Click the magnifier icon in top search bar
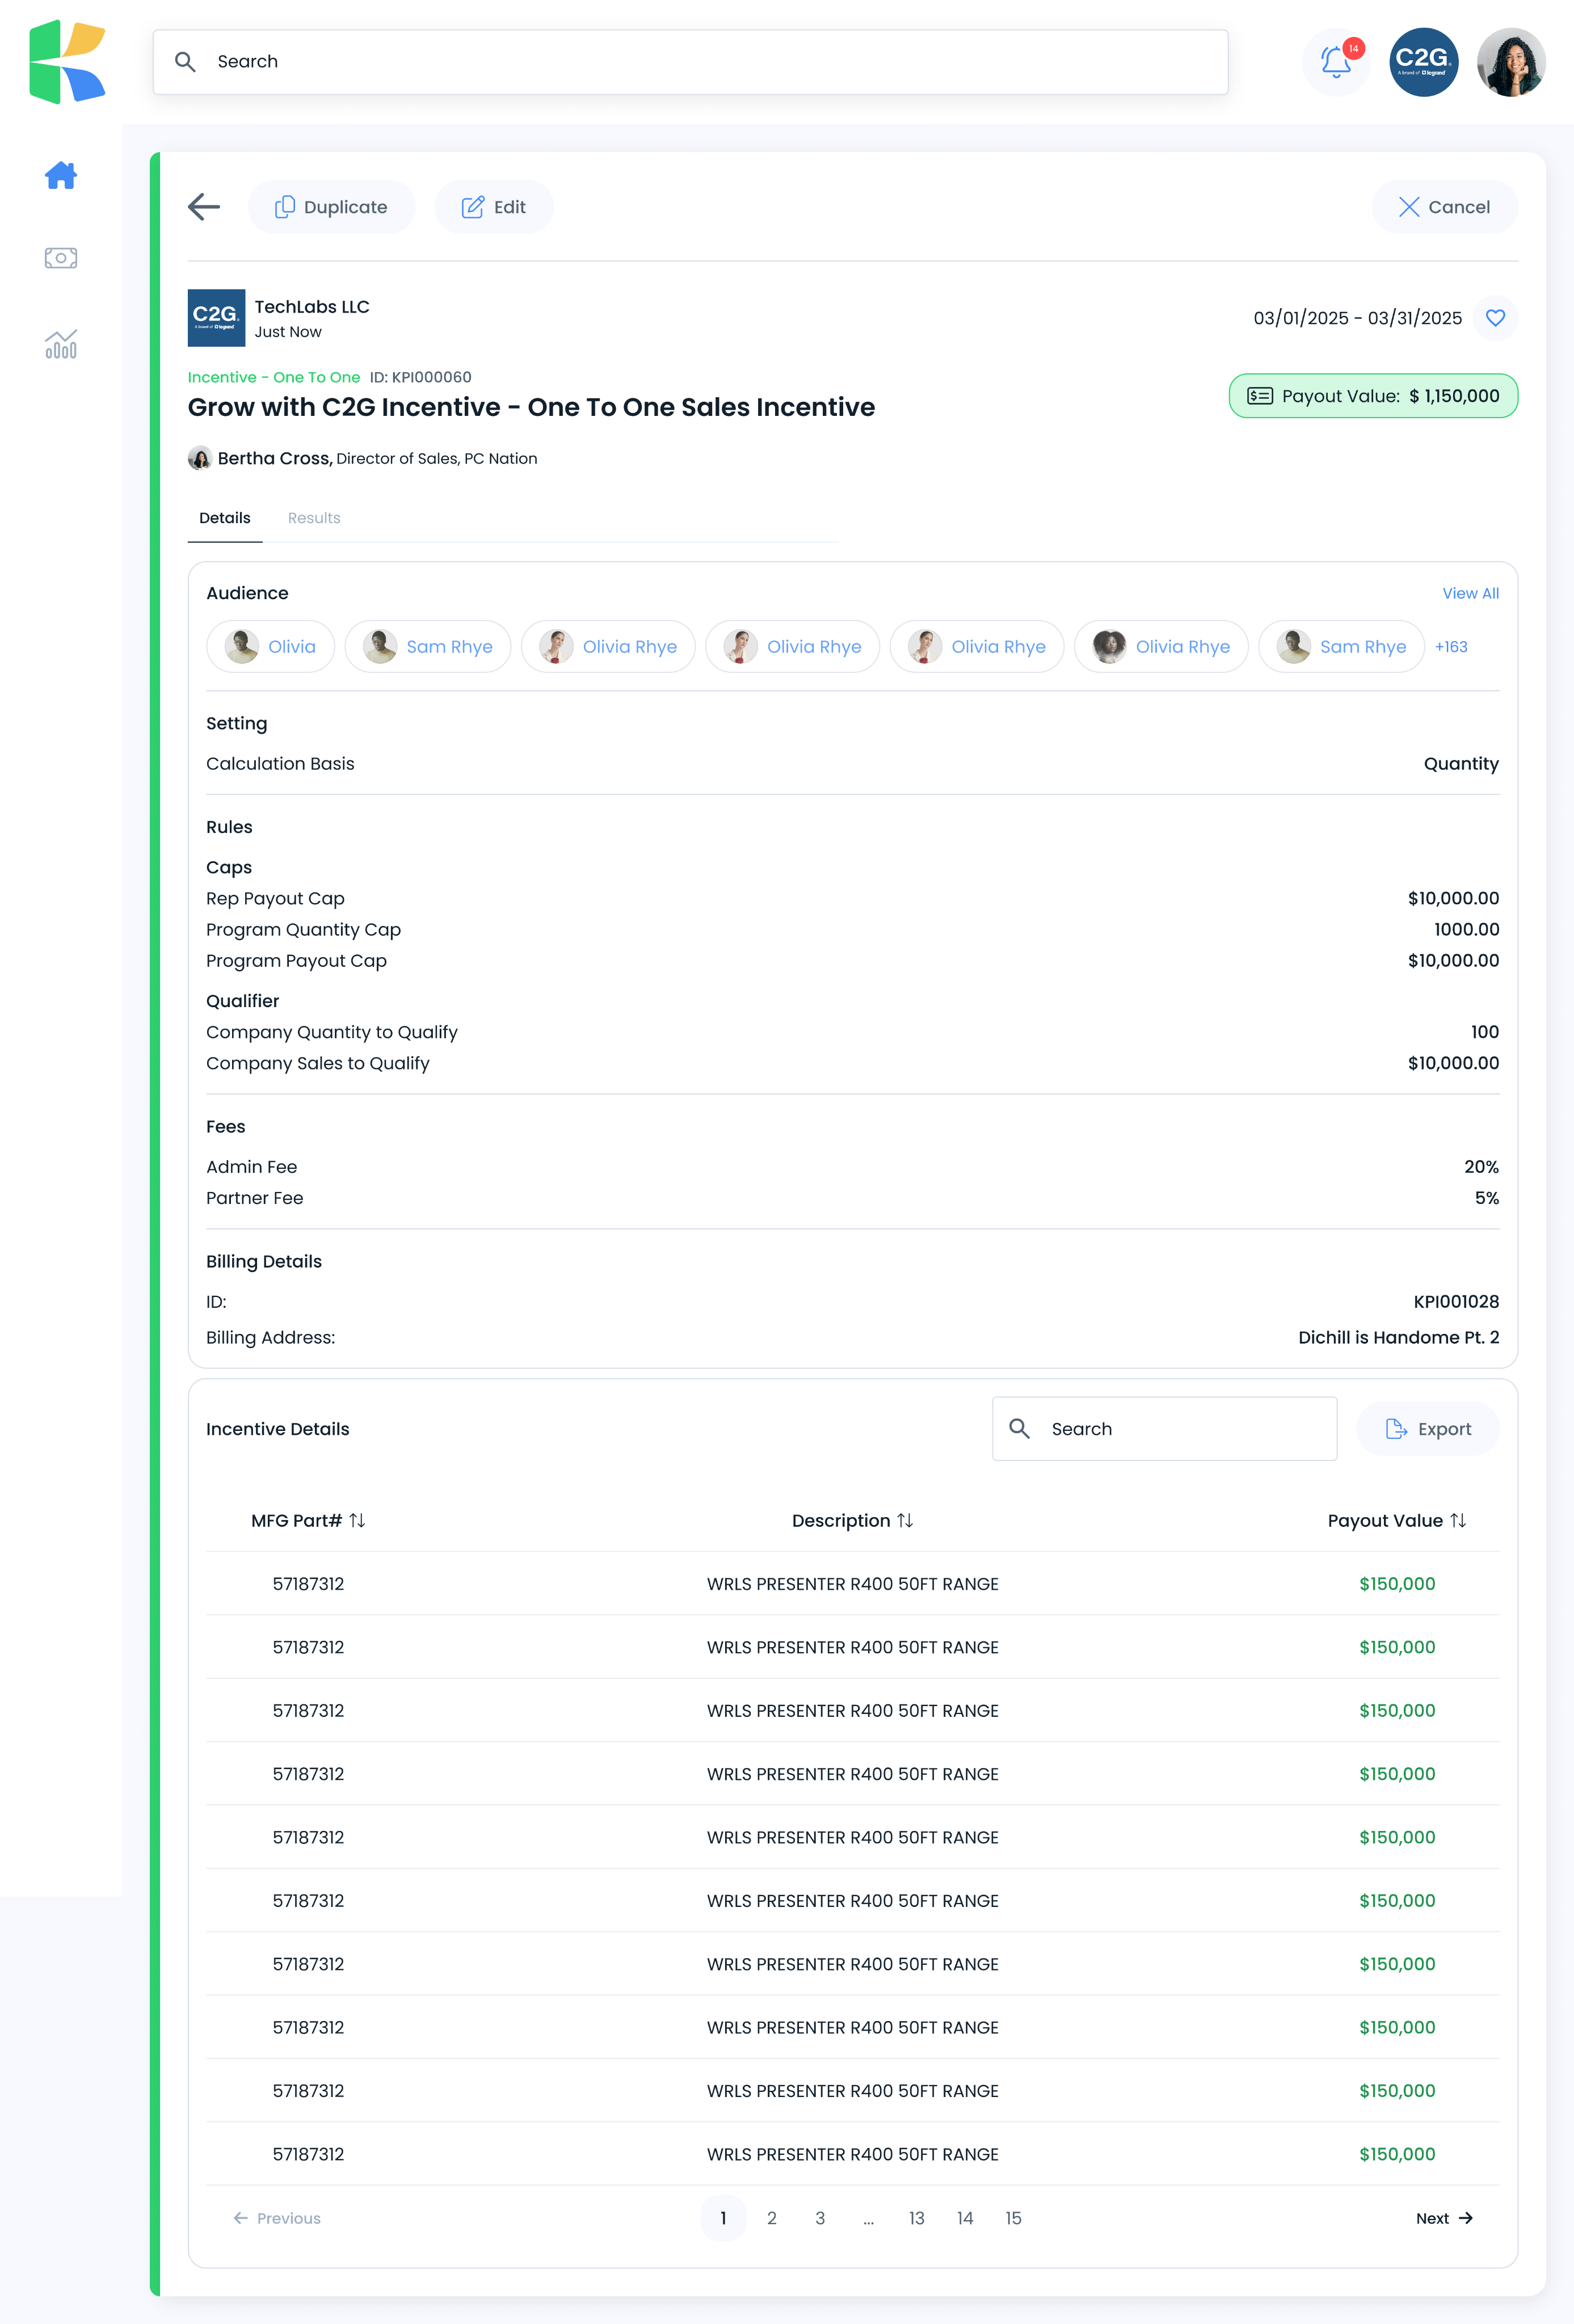This screenshot has width=1574, height=2324. pos(185,62)
